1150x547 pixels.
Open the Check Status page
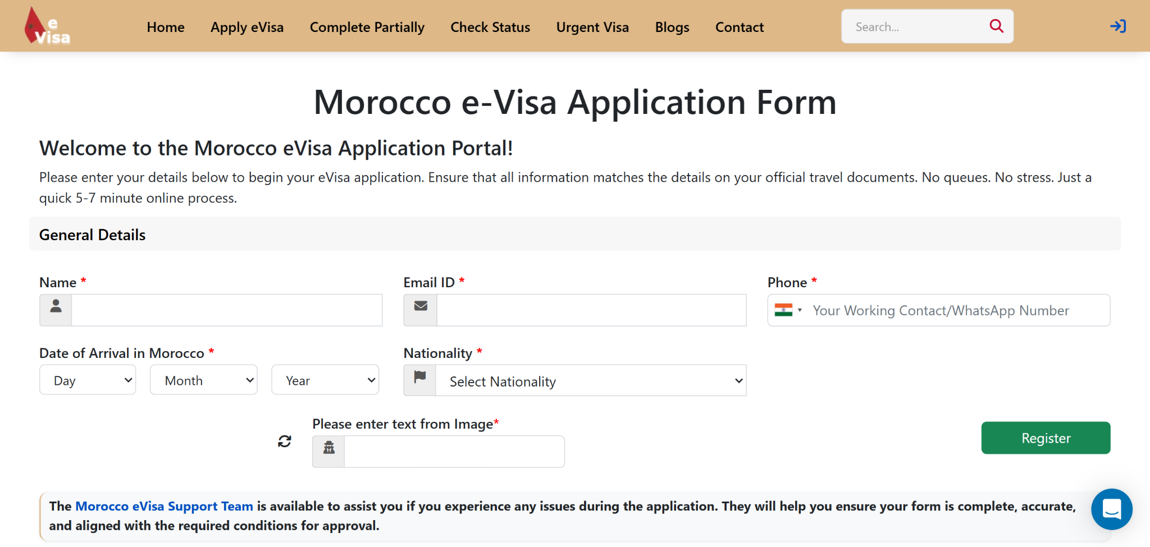point(490,27)
